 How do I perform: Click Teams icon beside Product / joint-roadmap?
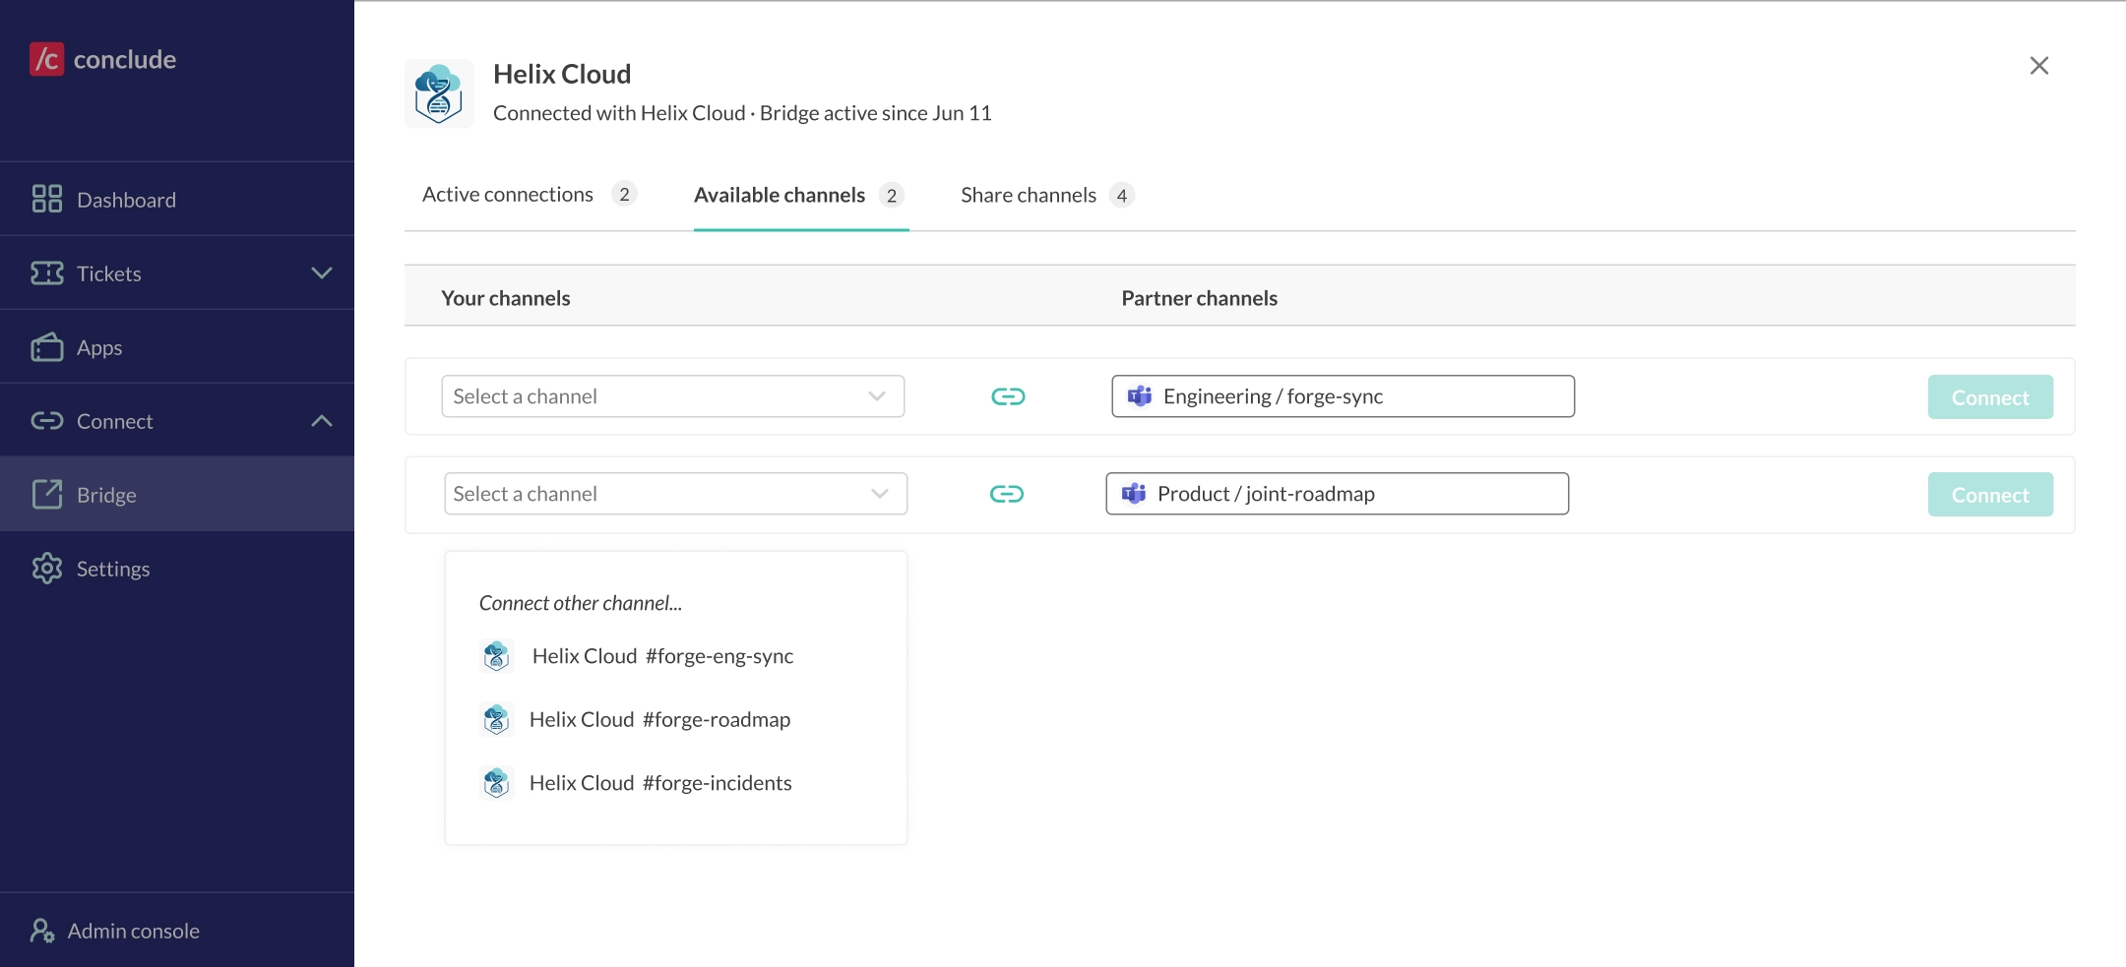(1134, 493)
